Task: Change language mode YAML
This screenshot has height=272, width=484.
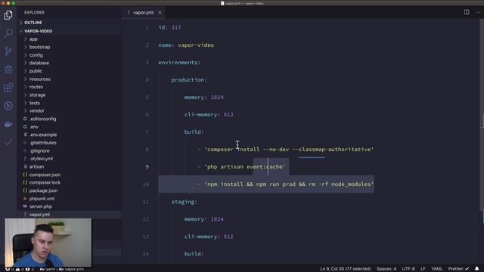Action: click(x=437, y=269)
